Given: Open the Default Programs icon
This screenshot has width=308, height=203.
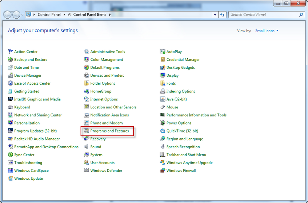Looking at the screenshot, I should point(87,67).
